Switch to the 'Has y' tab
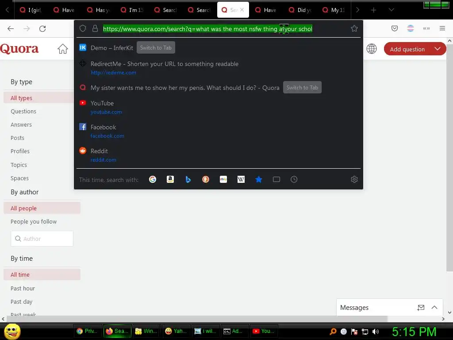Image resolution: width=453 pixels, height=340 pixels. point(98,10)
